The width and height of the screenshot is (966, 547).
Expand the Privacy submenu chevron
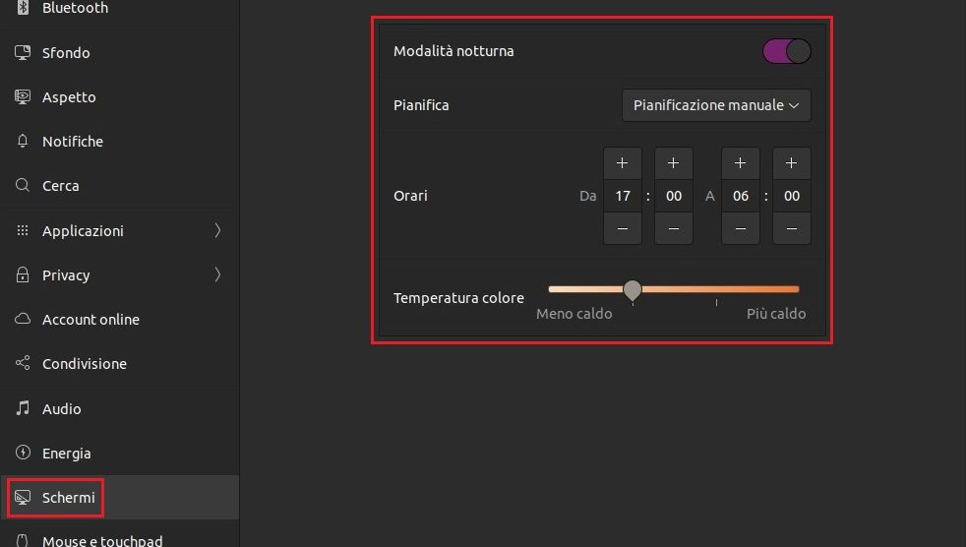(217, 275)
